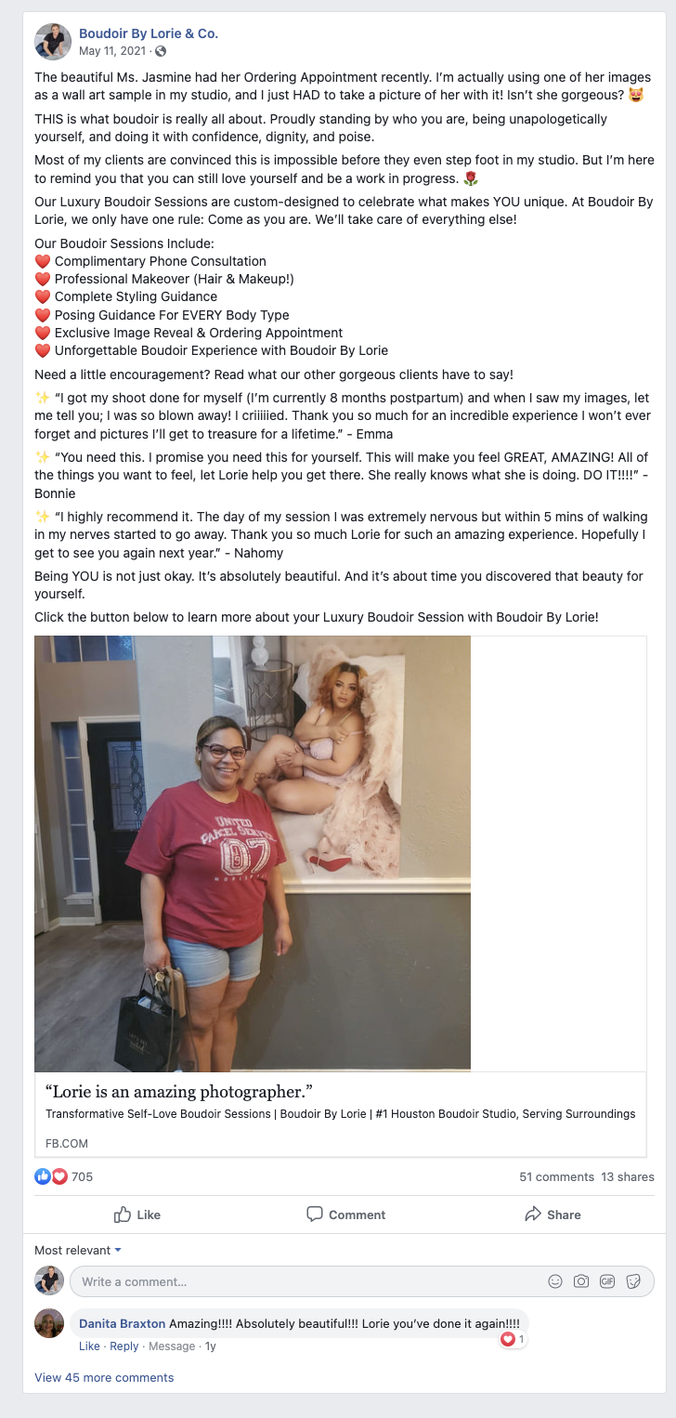
Task: Open the 51 comments list
Action: pos(556,1176)
